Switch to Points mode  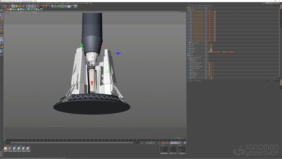[x=2, y=25]
